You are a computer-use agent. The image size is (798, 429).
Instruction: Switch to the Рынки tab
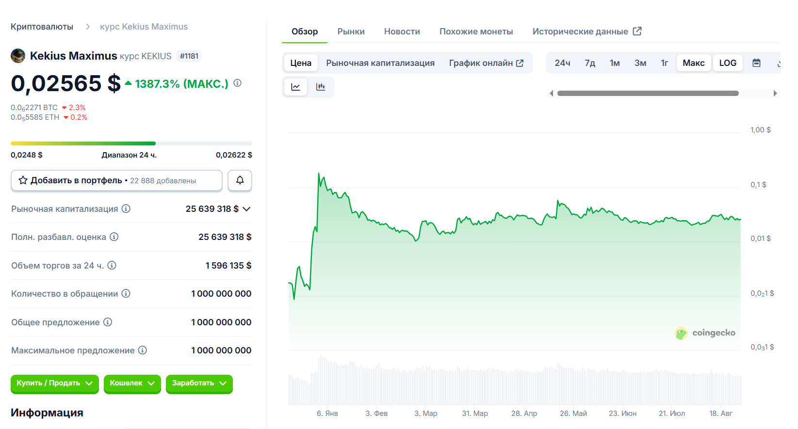coord(351,32)
